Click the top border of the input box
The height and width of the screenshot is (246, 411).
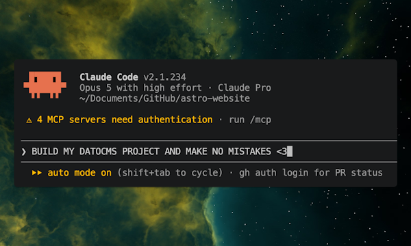coord(209,141)
